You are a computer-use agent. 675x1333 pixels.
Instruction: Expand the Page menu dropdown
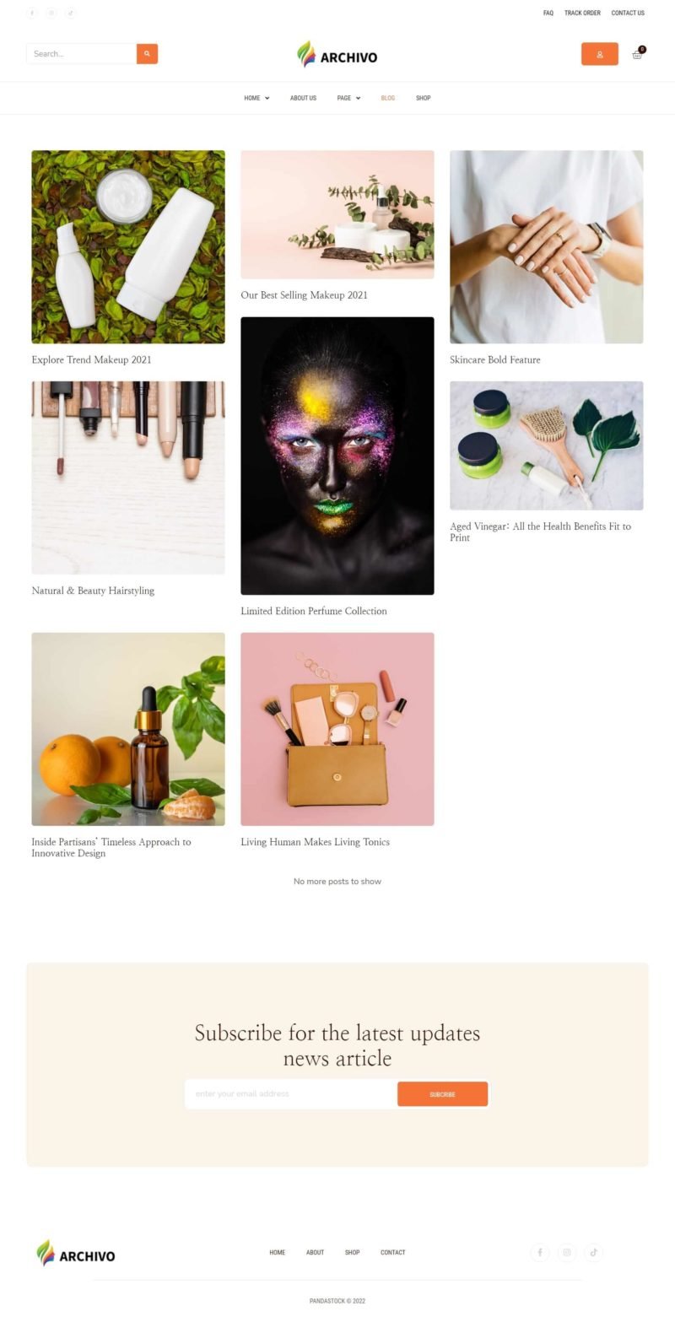pyautogui.click(x=348, y=98)
